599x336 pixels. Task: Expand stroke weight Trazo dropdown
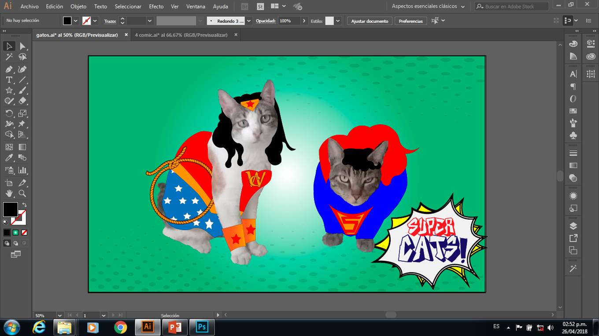[x=150, y=21]
